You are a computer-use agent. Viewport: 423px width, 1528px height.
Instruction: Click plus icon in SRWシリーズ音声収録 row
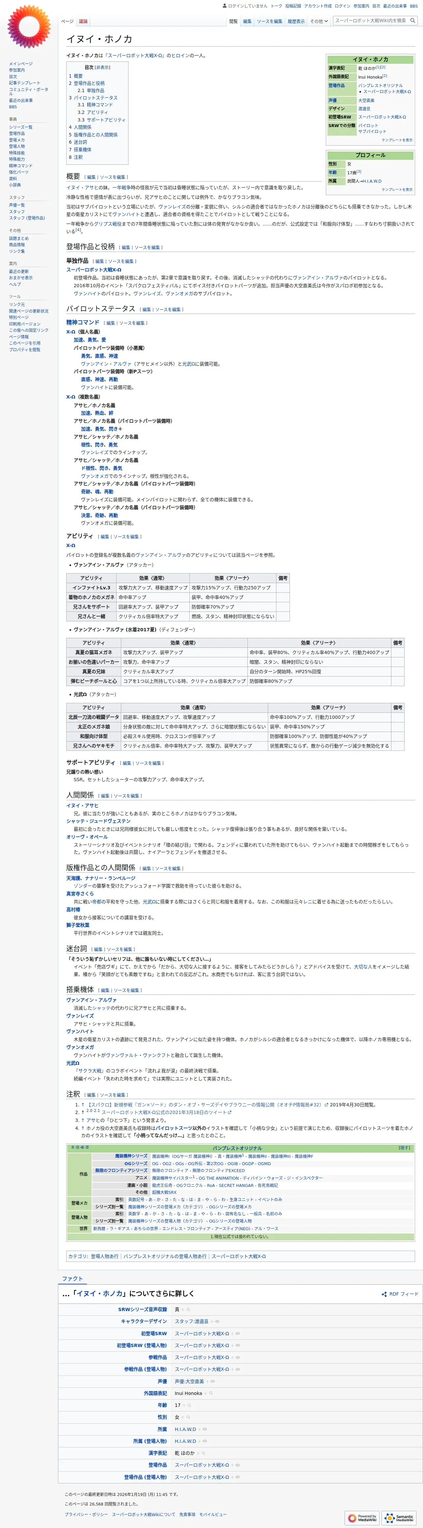[183, 1309]
